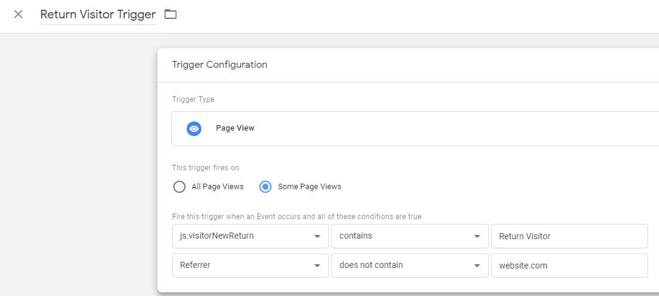Click the Page View trigger type box
Viewport: 659px width, 296px height.
(x=416, y=129)
